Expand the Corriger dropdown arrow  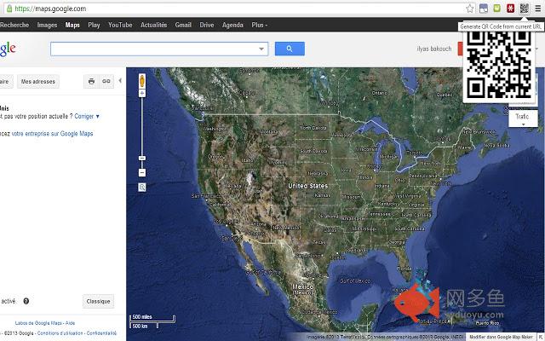98,117
